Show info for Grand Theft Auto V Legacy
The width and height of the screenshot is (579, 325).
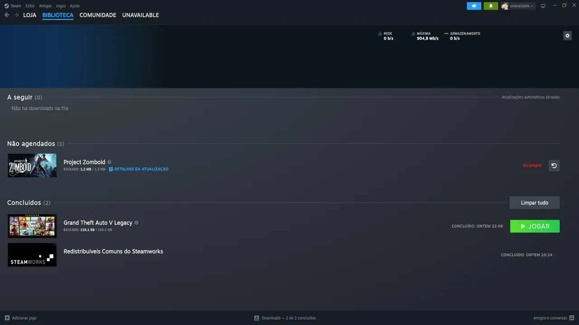point(137,223)
